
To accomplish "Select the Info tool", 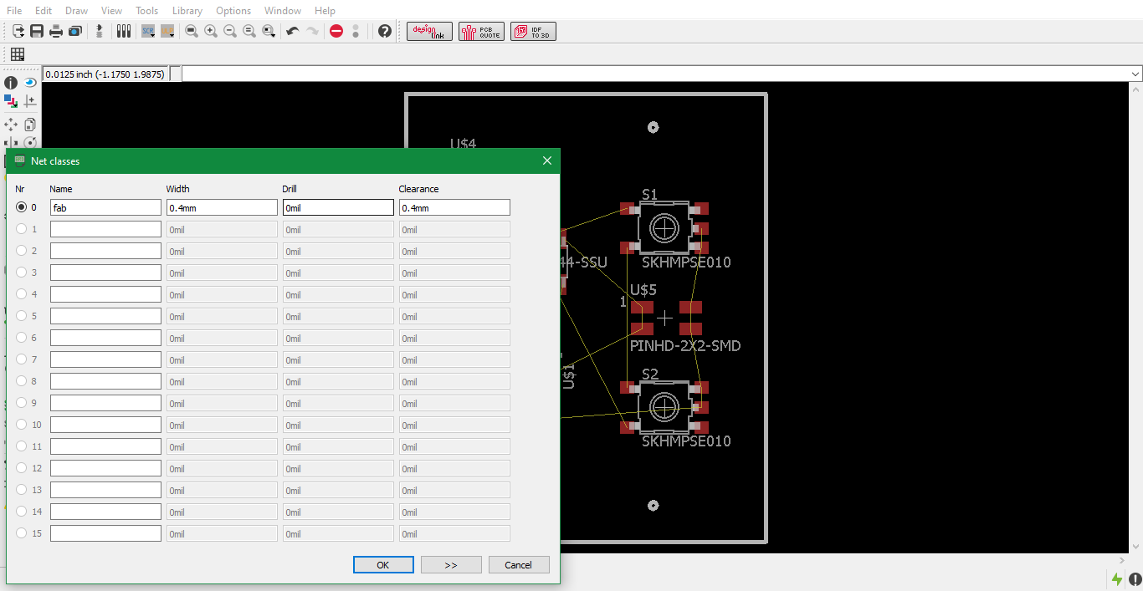I will click(11, 83).
